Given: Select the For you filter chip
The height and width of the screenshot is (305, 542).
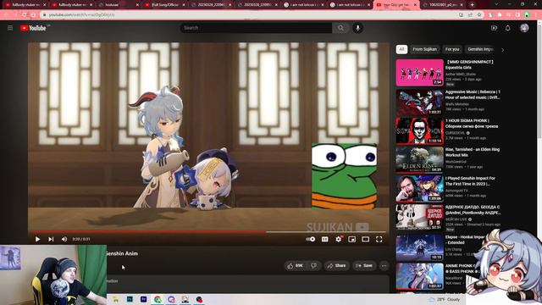Looking at the screenshot, I should [x=452, y=49].
